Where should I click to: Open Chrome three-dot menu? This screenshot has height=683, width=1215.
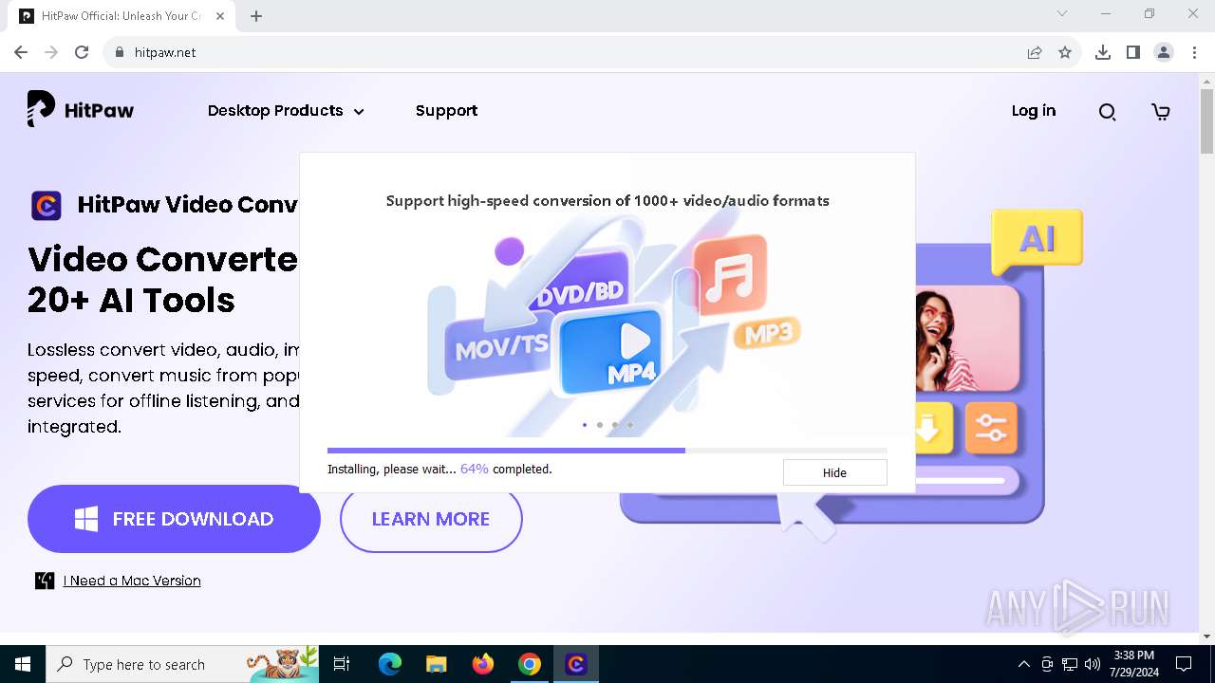pyautogui.click(x=1194, y=52)
